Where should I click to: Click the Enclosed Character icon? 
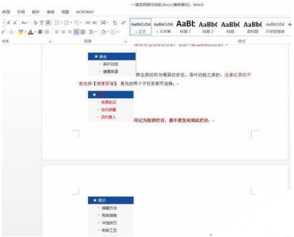47,32
